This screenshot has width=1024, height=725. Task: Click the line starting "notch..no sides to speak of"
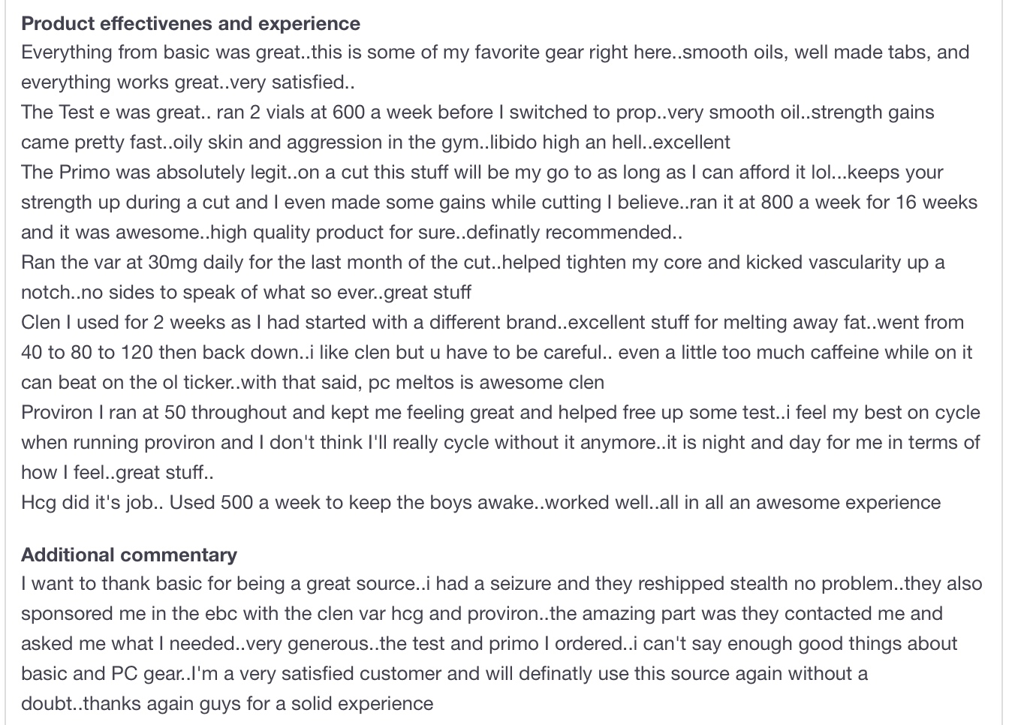pos(245,293)
